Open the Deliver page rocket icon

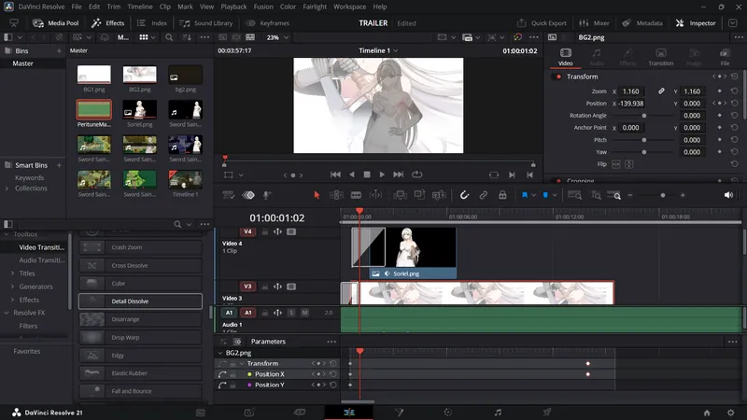(x=547, y=413)
